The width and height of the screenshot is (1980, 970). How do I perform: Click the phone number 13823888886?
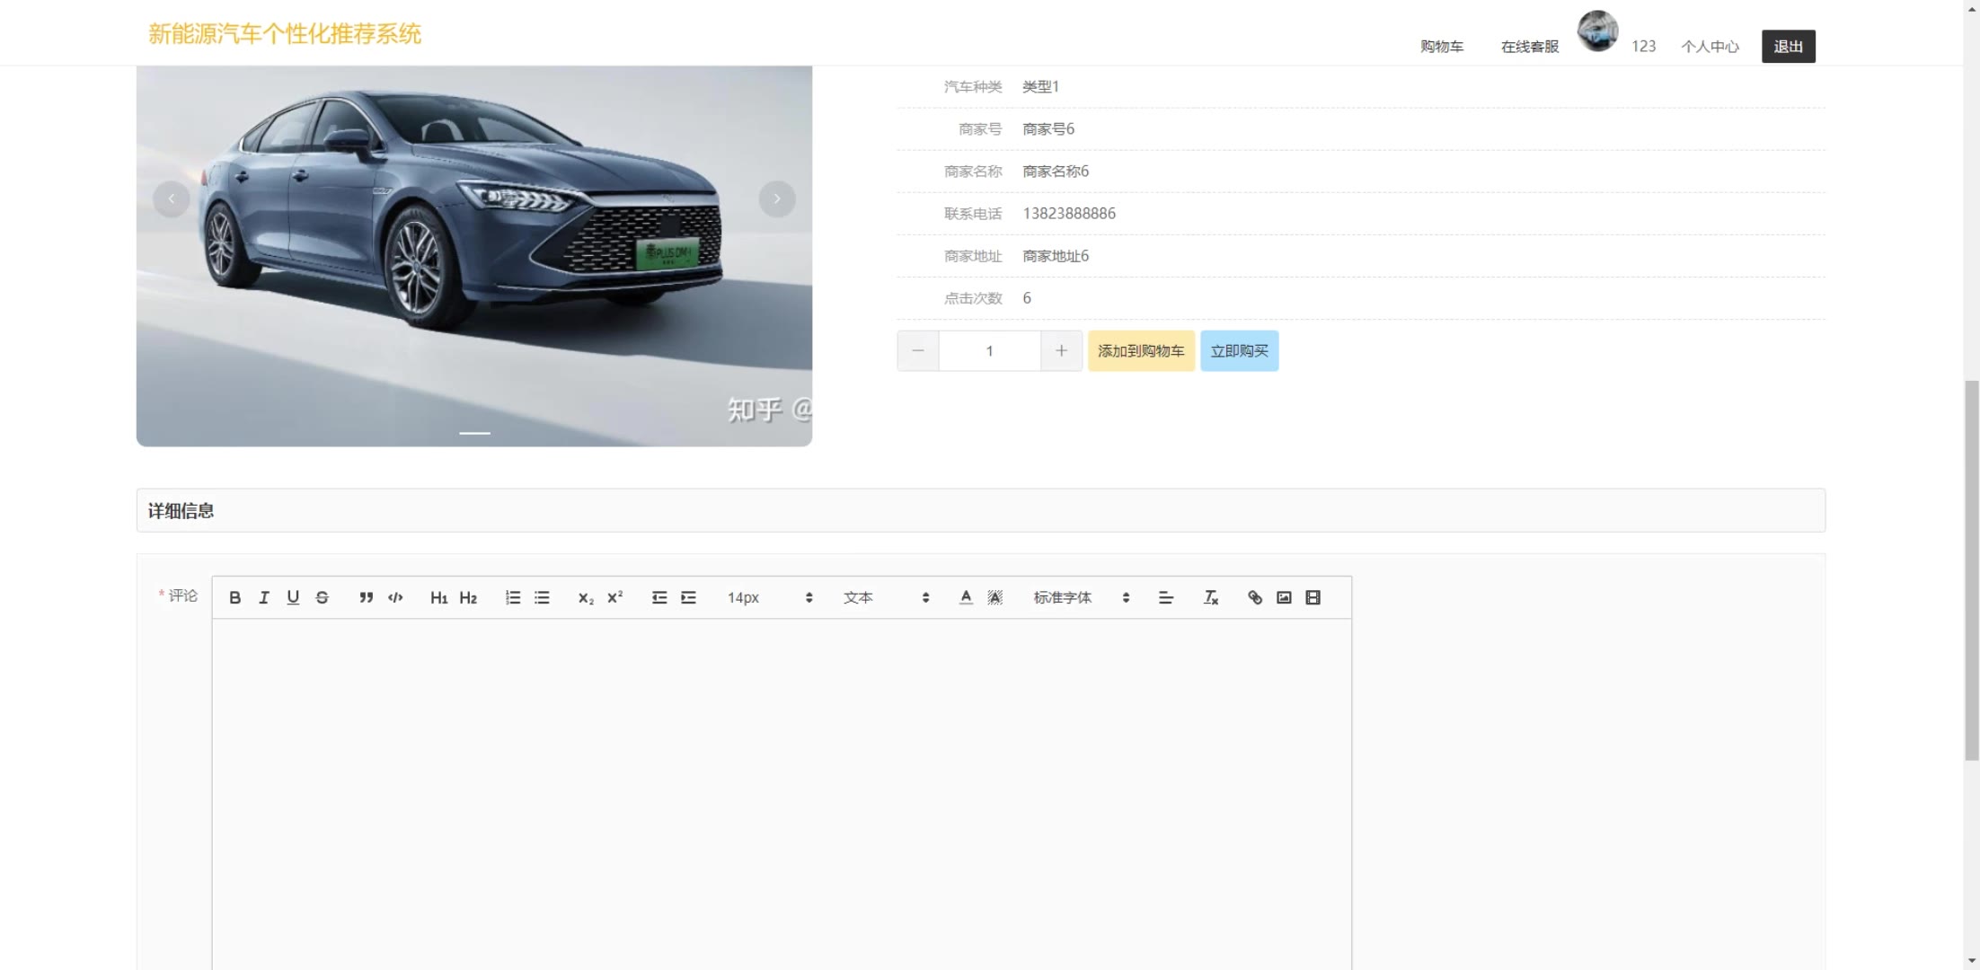coord(1069,213)
